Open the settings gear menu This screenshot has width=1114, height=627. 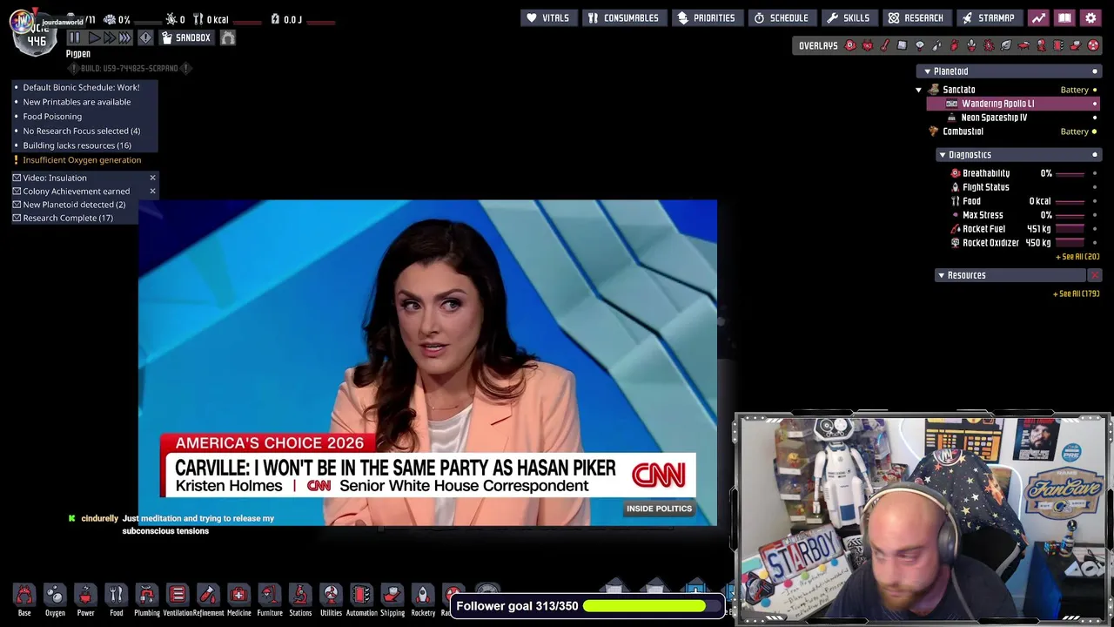pyautogui.click(x=1091, y=17)
